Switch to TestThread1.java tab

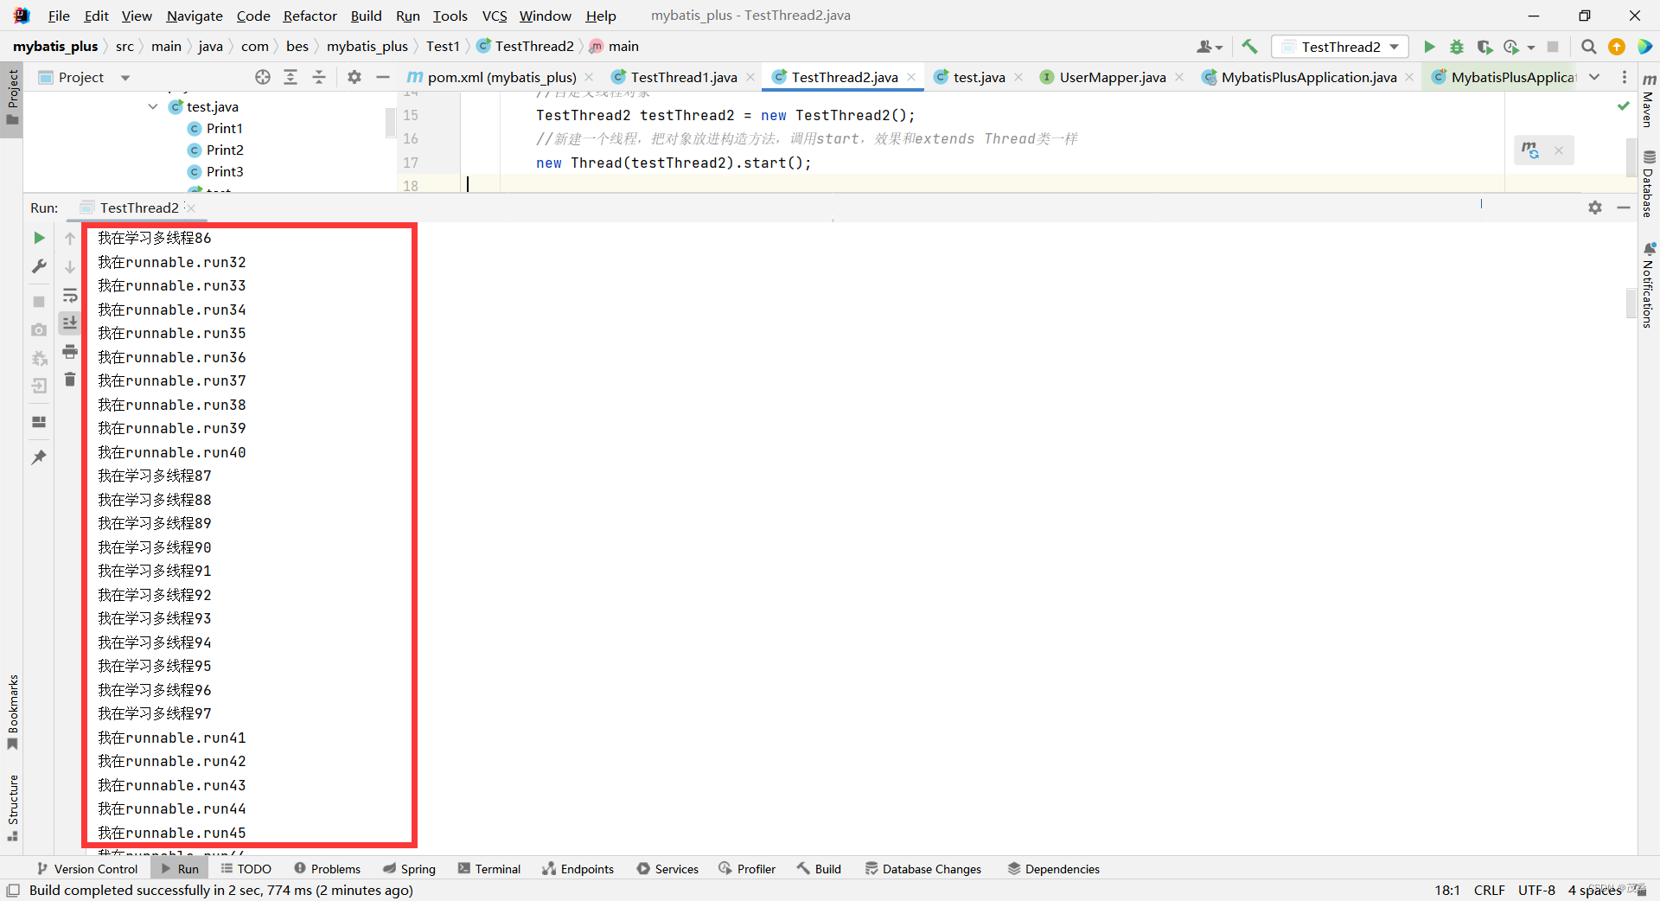pyautogui.click(x=683, y=77)
